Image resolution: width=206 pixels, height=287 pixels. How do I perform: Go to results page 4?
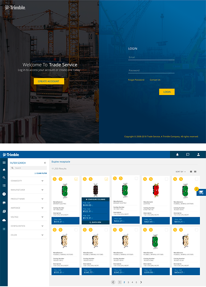(x=132, y=282)
